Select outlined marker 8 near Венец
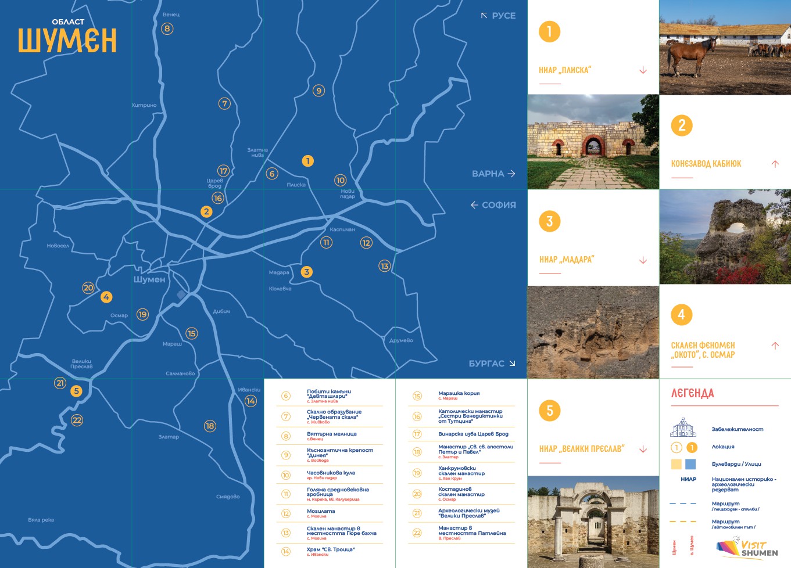 click(167, 28)
